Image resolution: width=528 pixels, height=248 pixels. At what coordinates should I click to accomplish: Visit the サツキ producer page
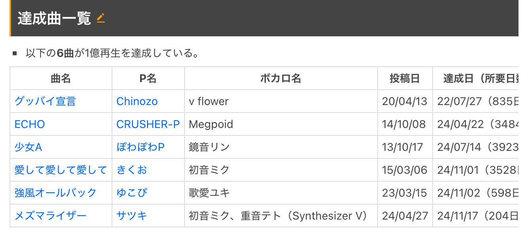pos(132,216)
